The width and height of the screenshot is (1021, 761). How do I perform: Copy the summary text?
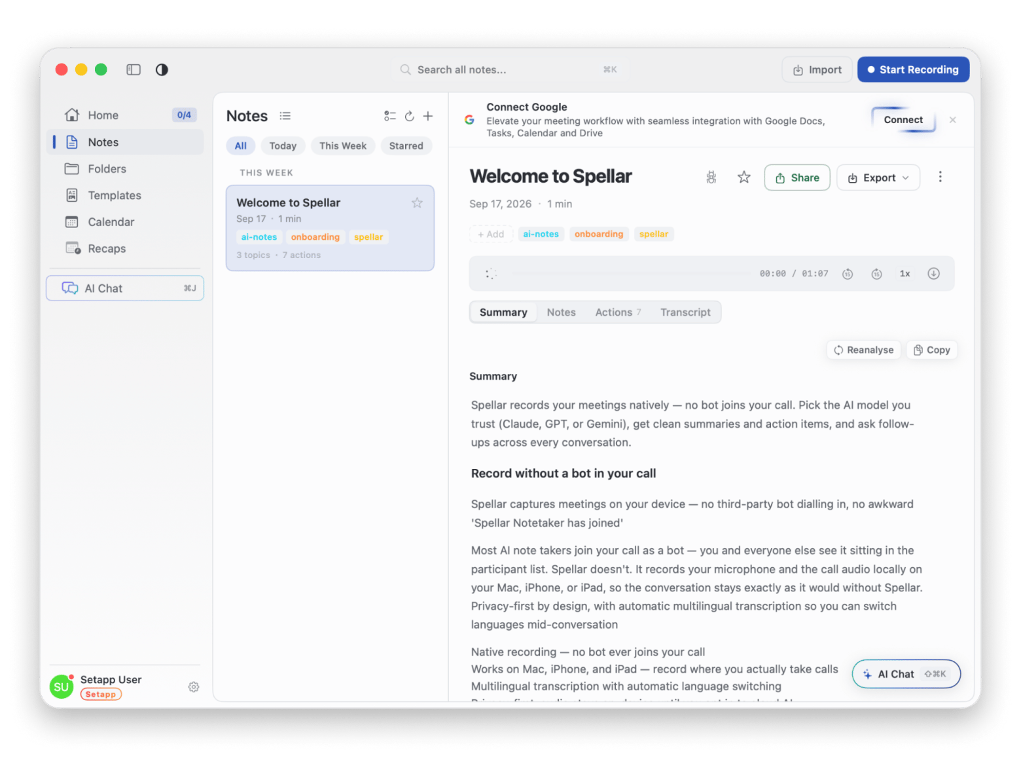click(x=932, y=350)
